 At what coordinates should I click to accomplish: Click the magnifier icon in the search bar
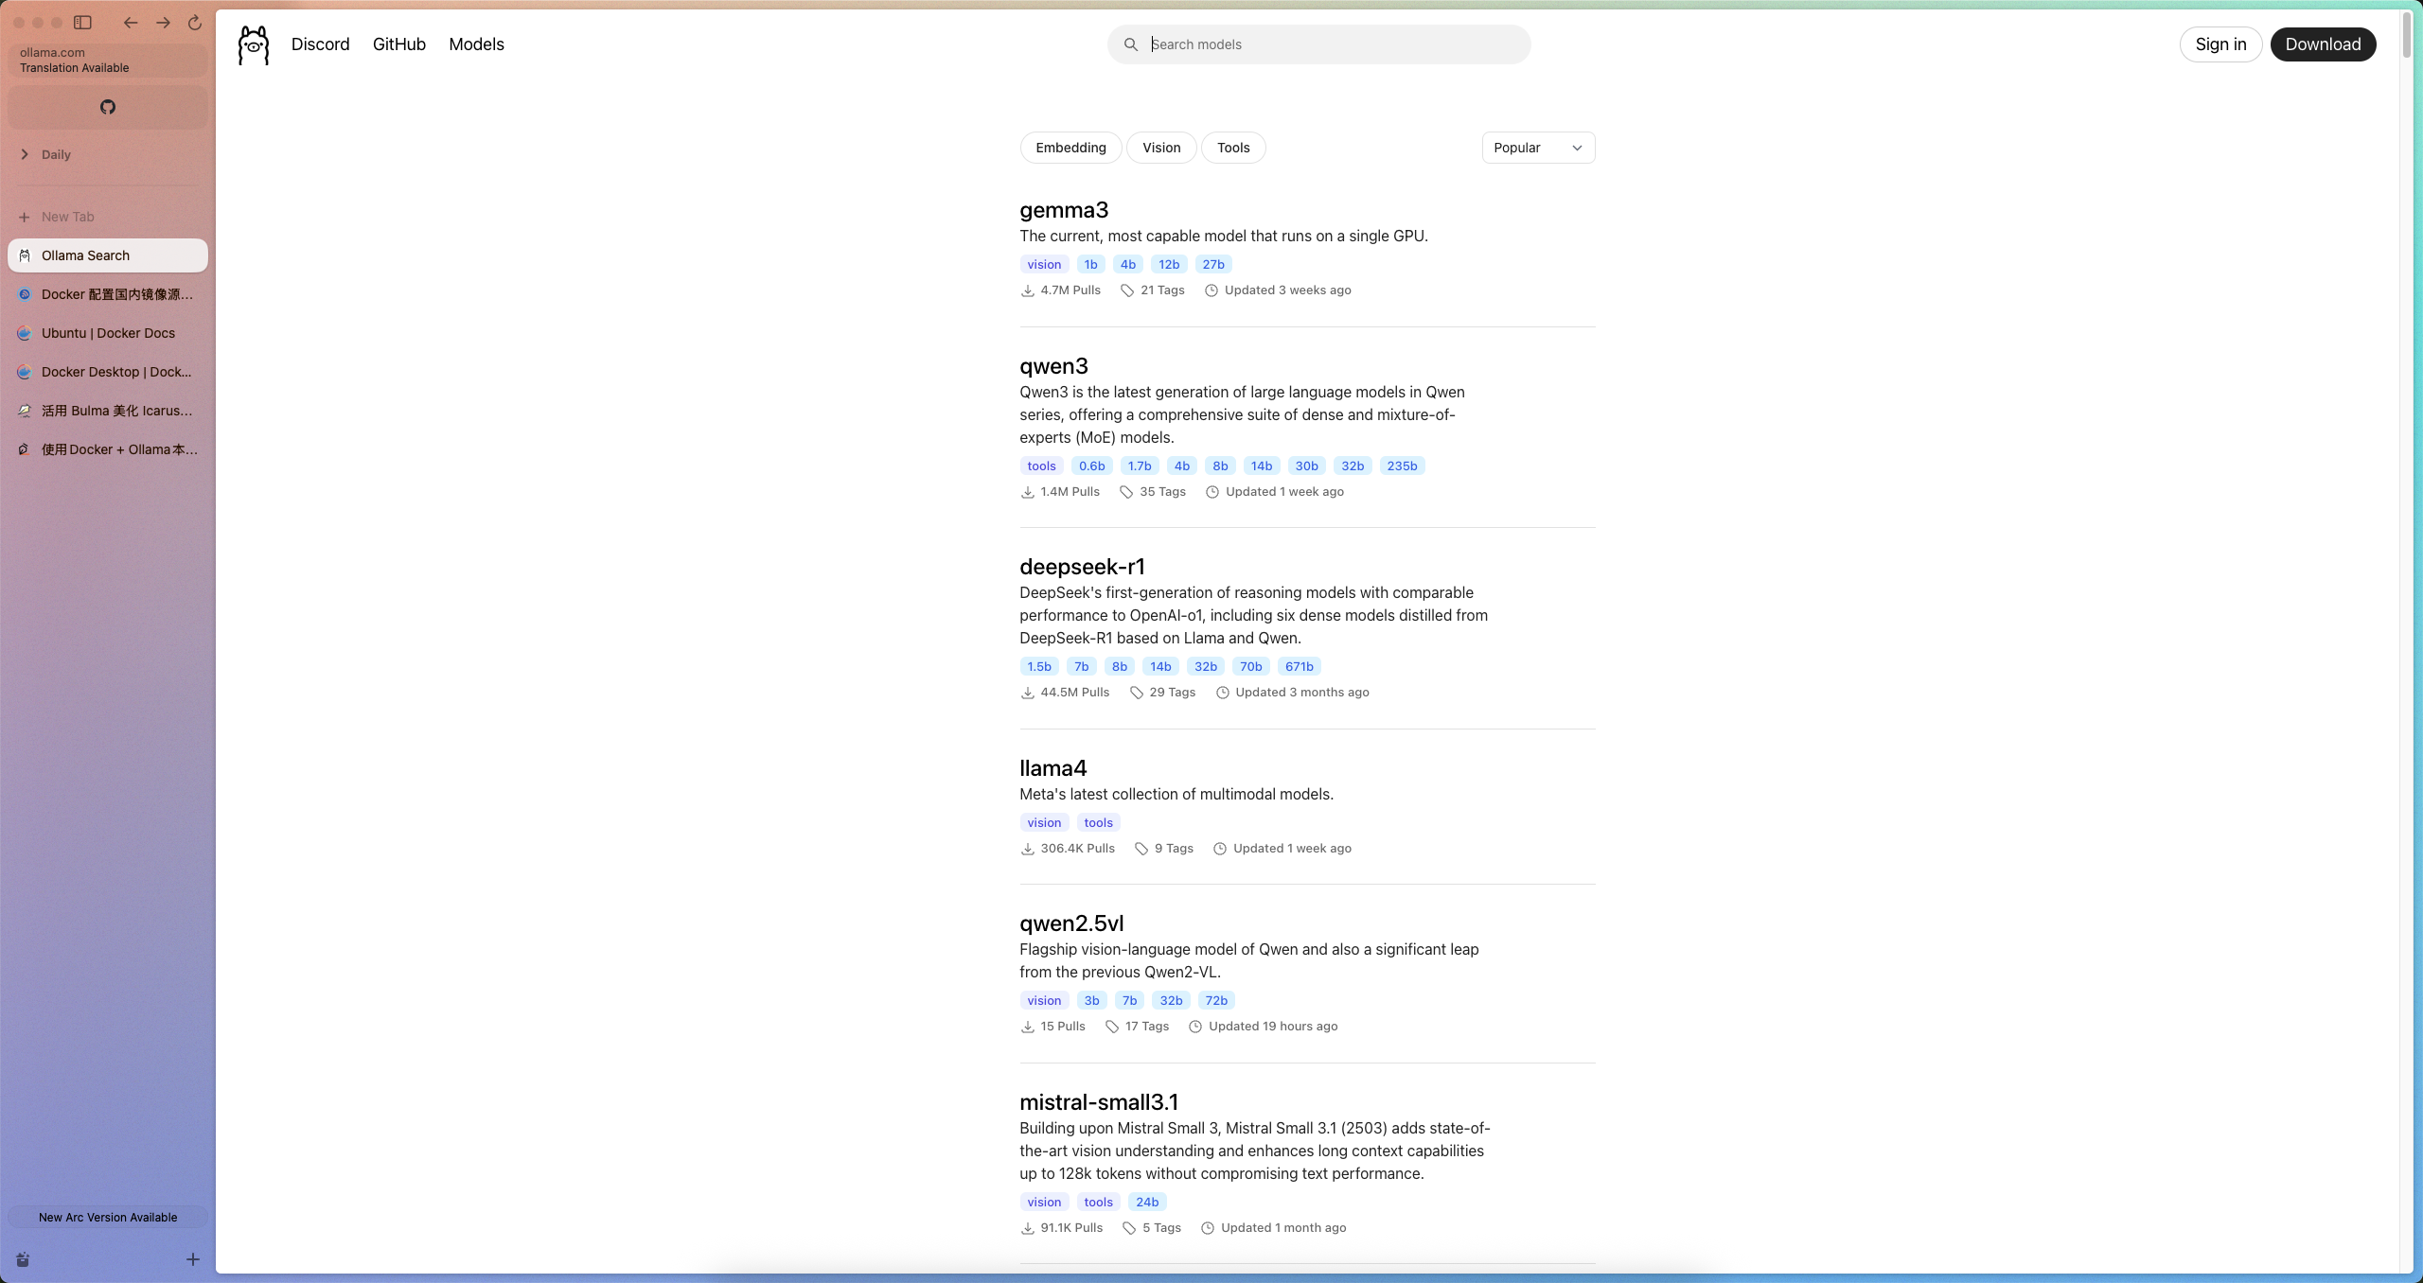coord(1131,44)
